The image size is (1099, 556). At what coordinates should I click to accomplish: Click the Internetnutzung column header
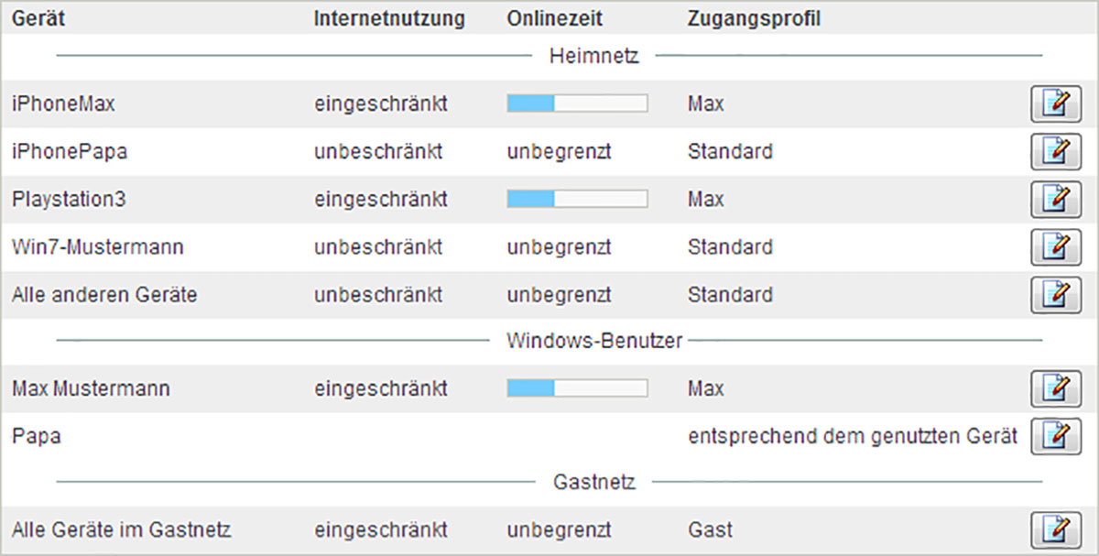(389, 18)
